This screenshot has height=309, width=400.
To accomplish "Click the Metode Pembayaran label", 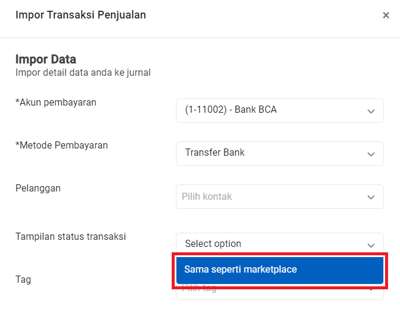I will click(x=61, y=145).
